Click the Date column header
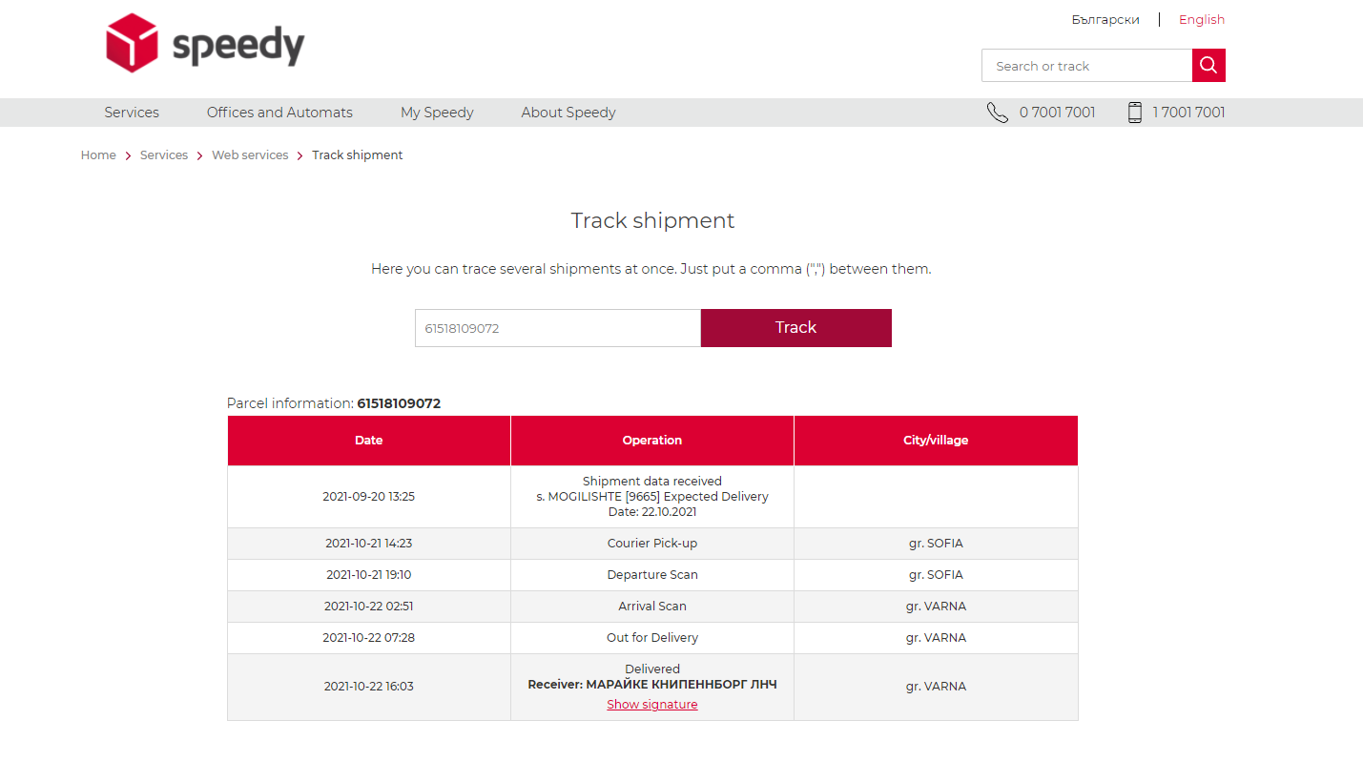The image size is (1363, 782). (x=369, y=441)
